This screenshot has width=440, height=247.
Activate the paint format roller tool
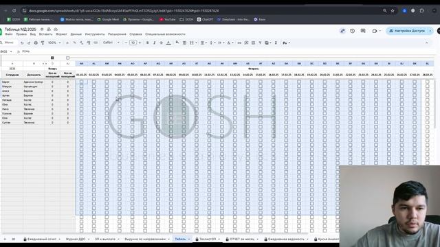pos(43,43)
